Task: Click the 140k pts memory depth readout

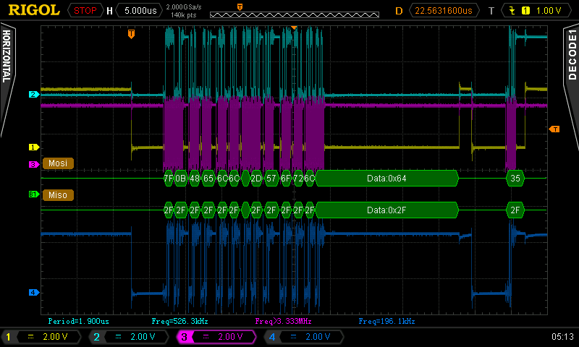Action: point(184,15)
